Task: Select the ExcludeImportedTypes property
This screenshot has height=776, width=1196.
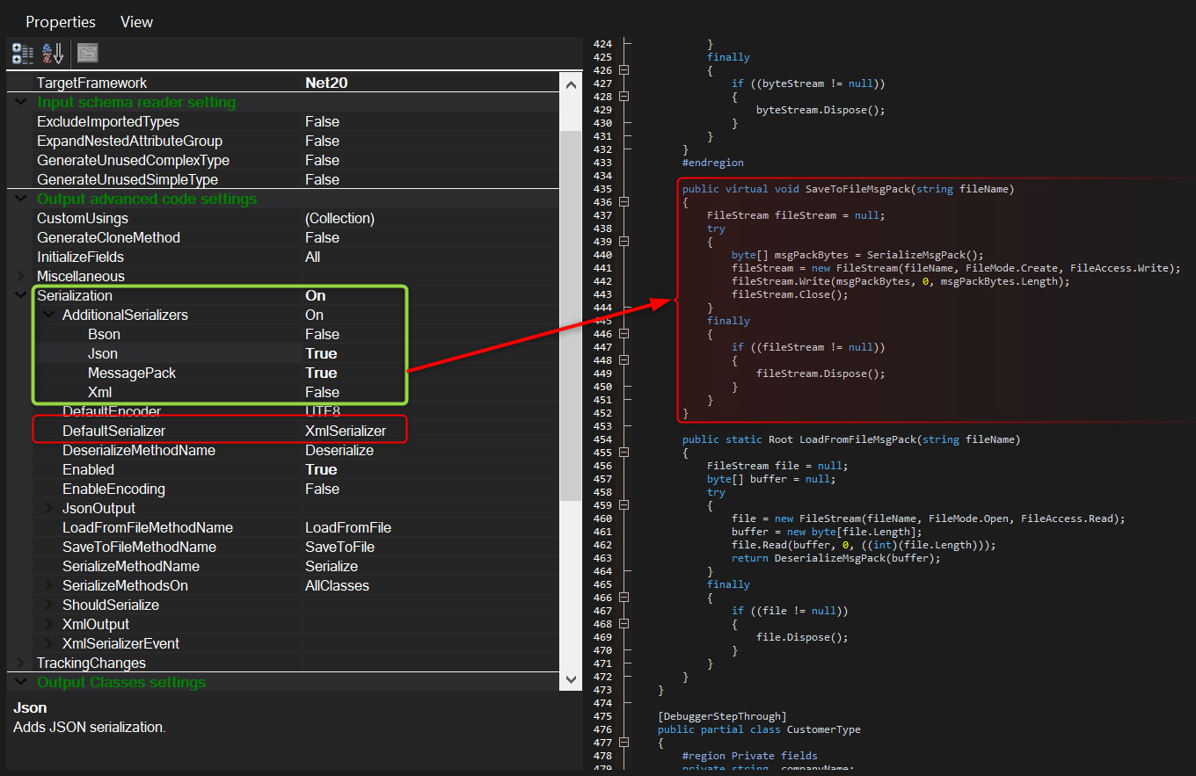Action: tap(107, 122)
